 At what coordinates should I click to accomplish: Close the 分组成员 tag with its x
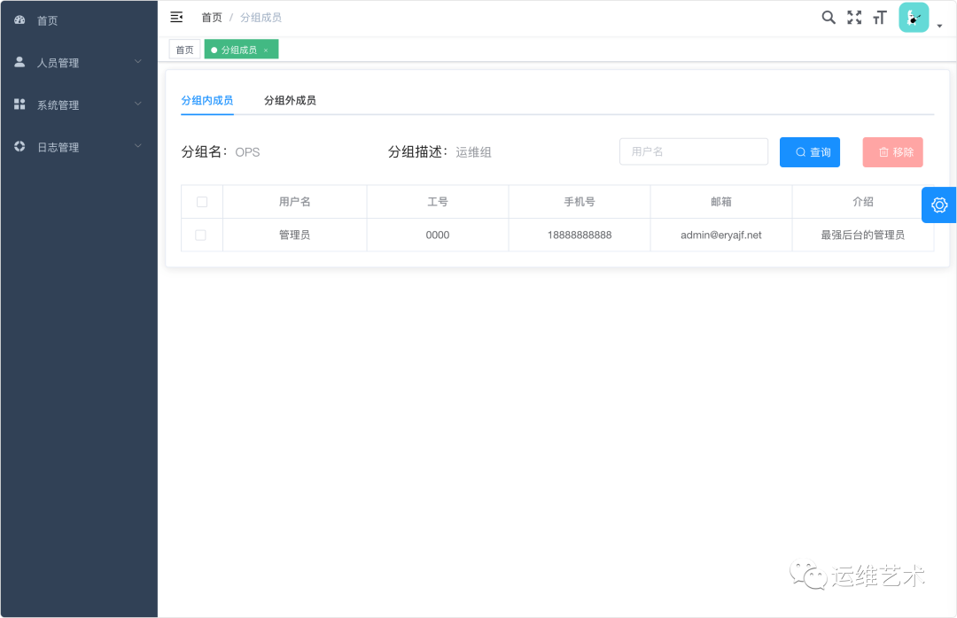[266, 50]
